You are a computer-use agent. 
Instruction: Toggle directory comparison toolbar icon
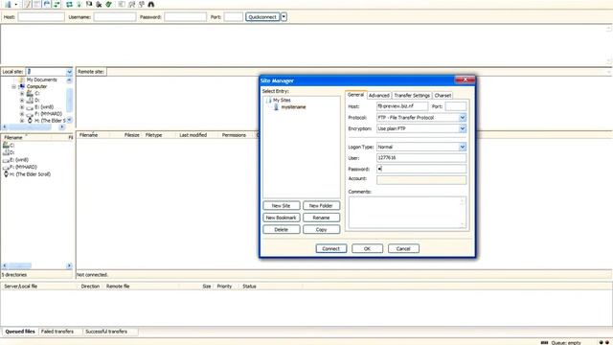pyautogui.click(x=132, y=4)
